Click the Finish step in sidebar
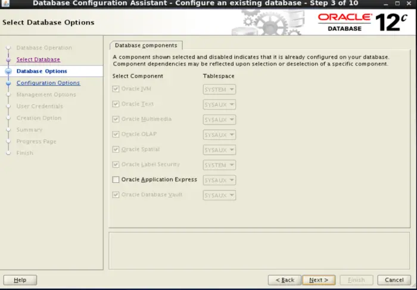The image size is (417, 290). 25,153
